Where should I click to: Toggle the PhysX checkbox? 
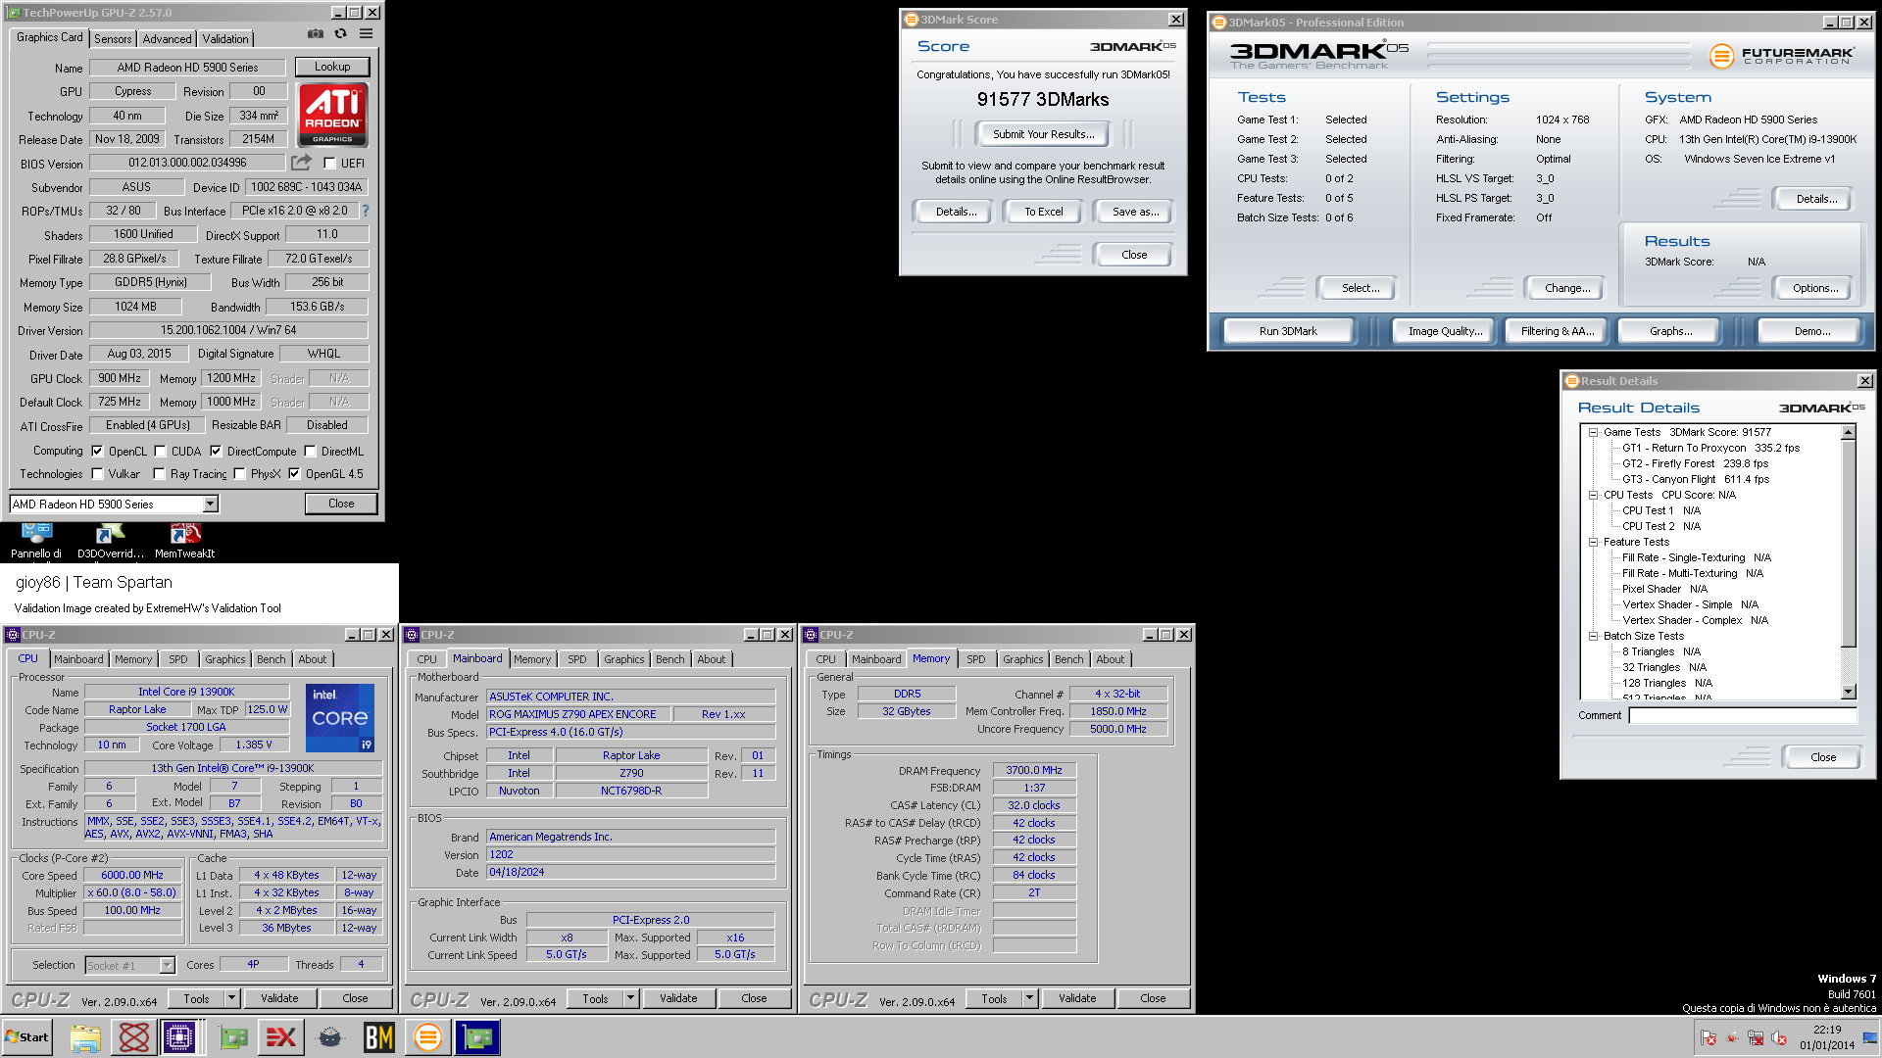pyautogui.click(x=239, y=474)
